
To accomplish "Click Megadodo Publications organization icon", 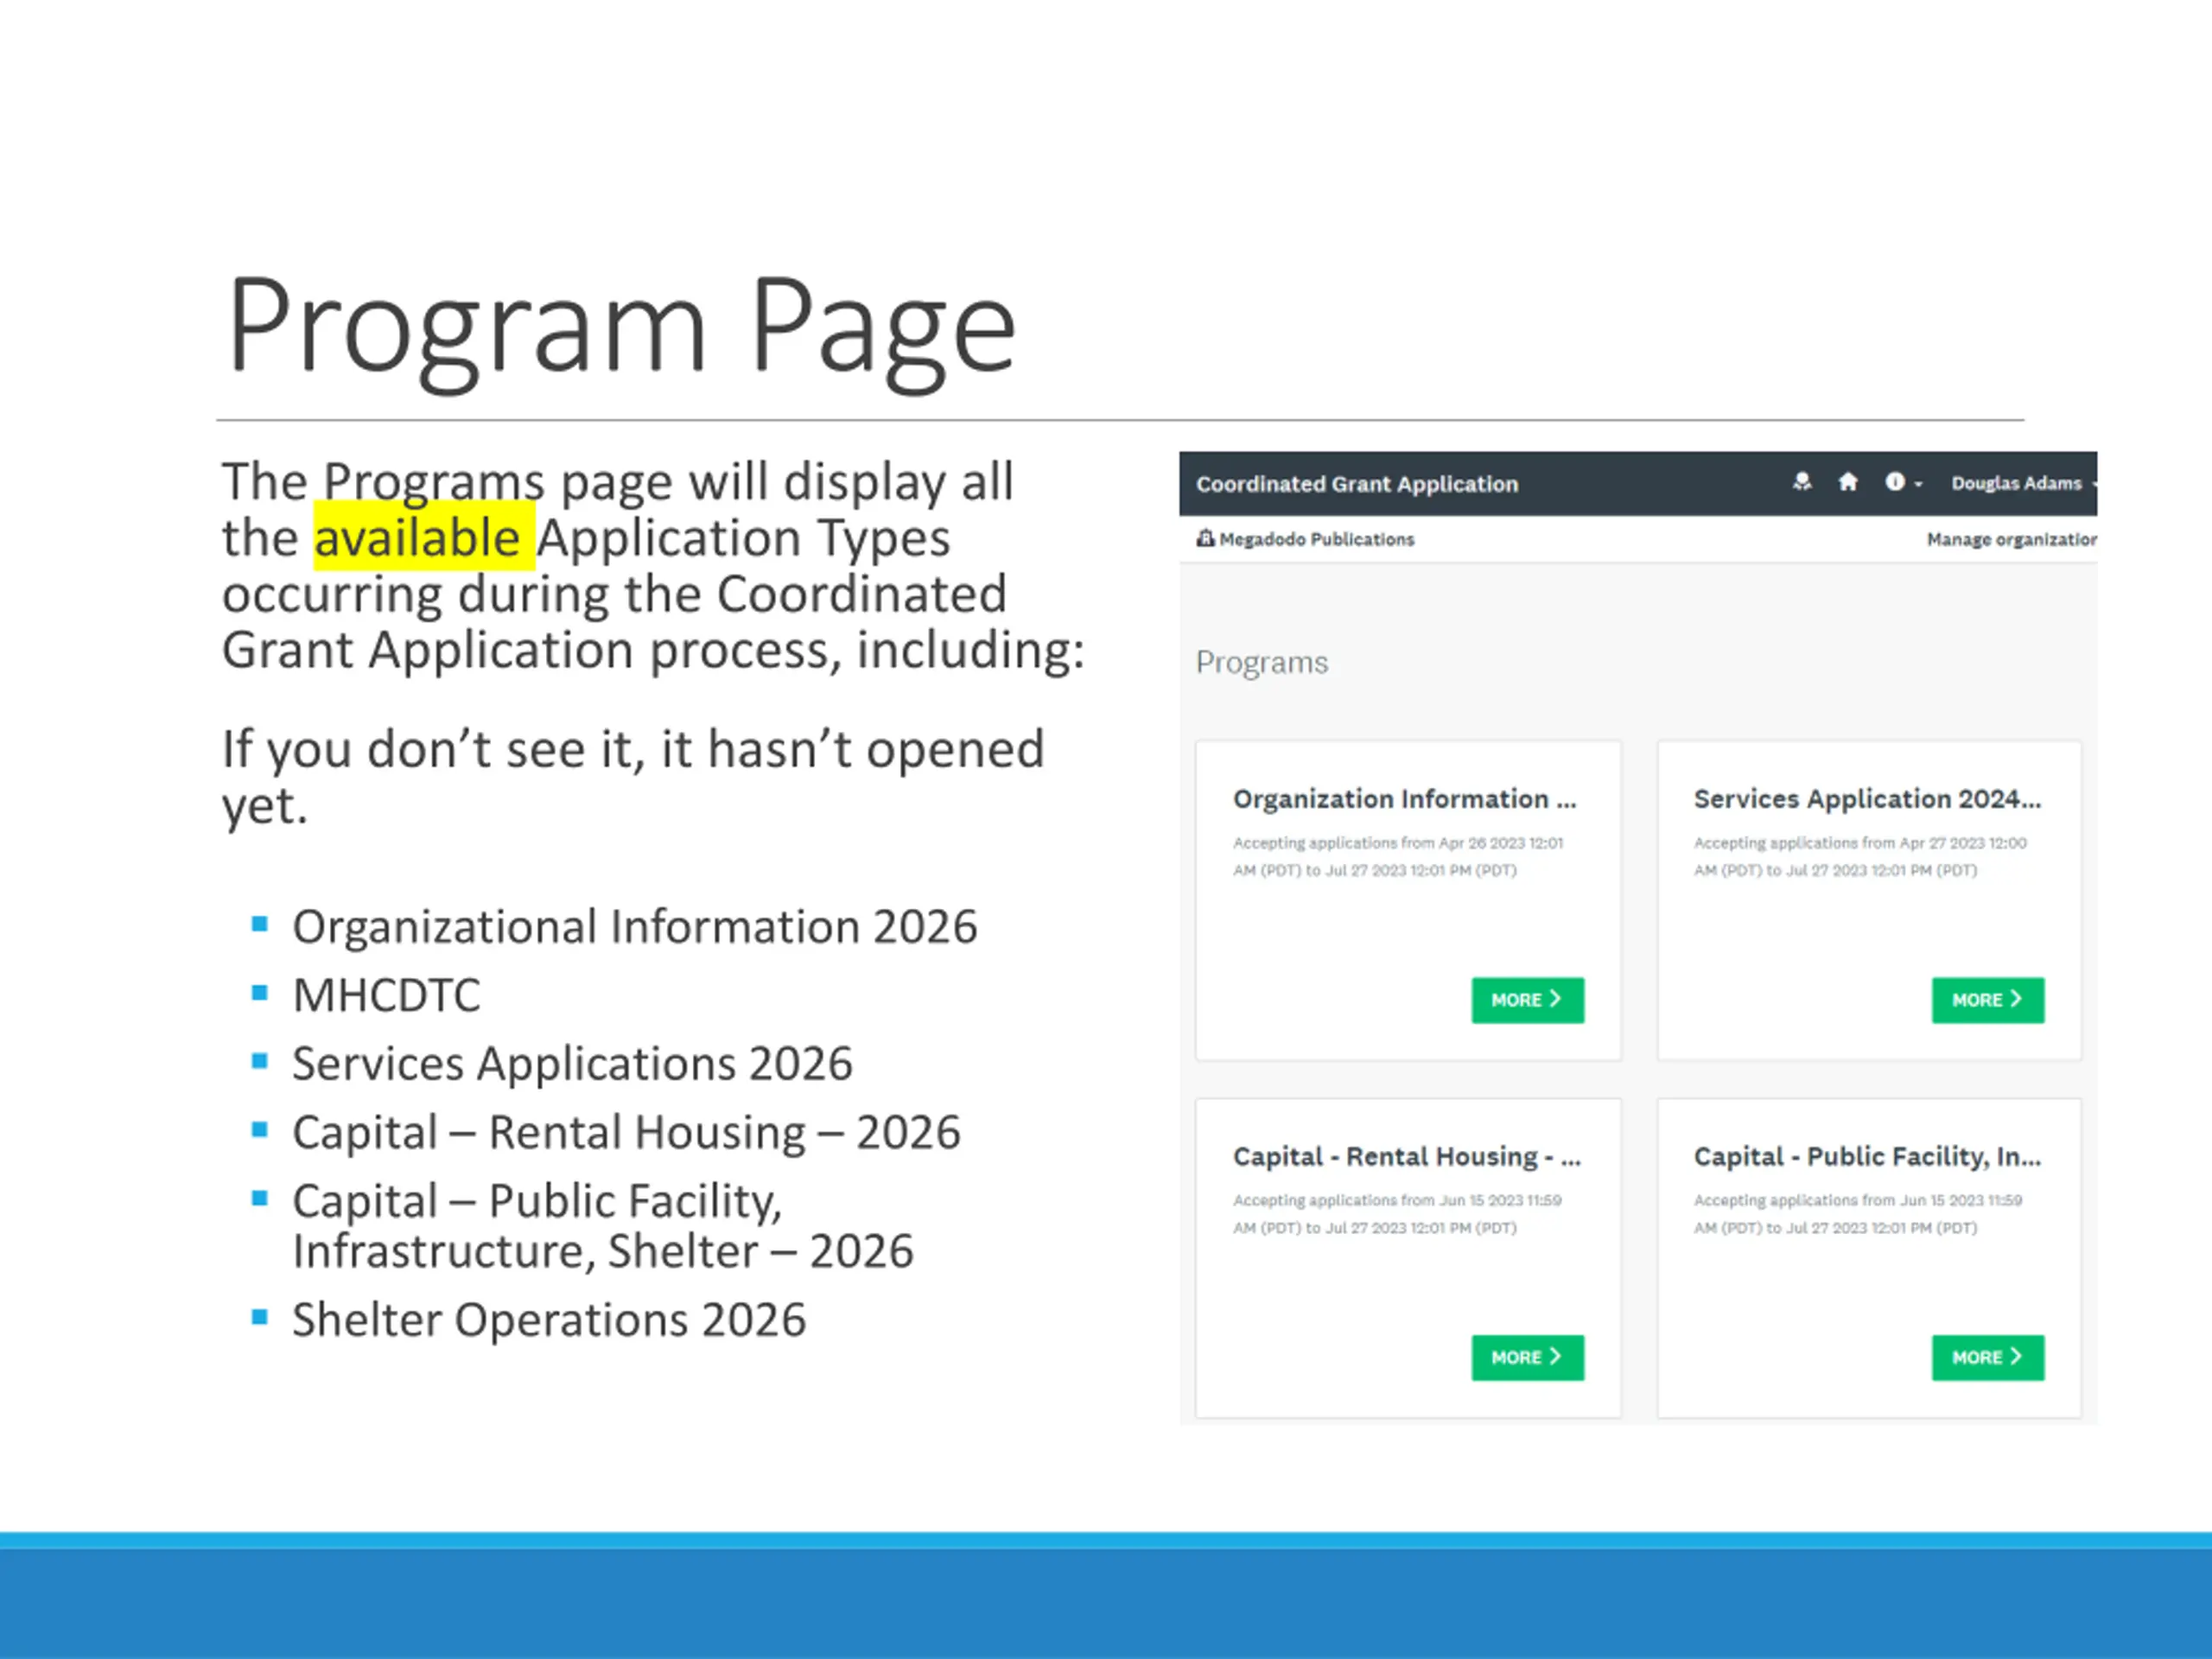I will 1205,539.
